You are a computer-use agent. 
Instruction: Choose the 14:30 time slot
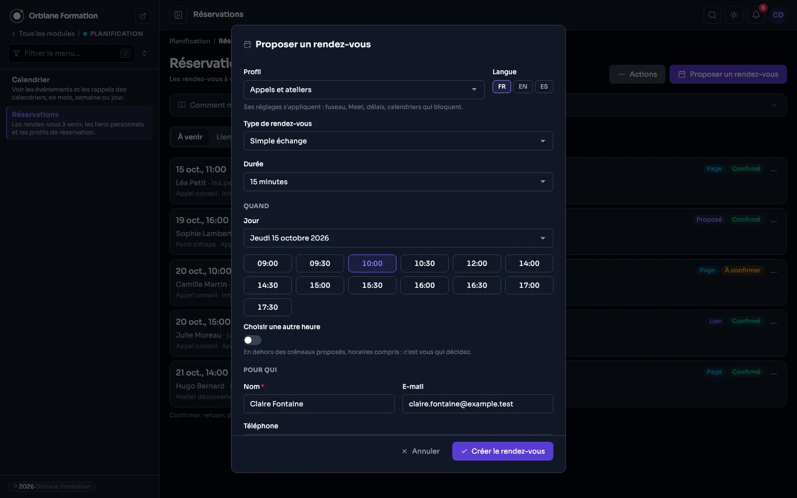(x=267, y=285)
